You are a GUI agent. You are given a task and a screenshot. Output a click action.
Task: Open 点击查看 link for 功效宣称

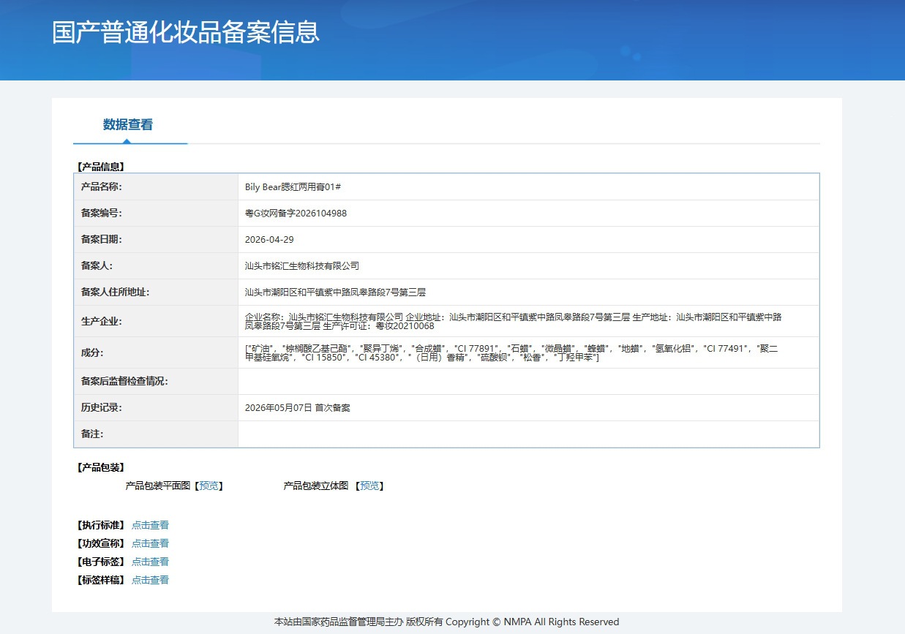[150, 543]
